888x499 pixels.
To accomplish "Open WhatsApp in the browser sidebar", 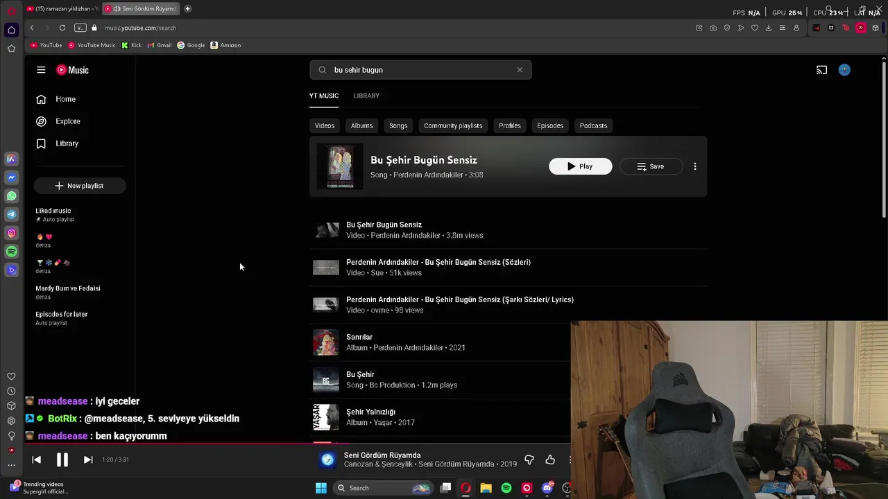I will click(11, 196).
